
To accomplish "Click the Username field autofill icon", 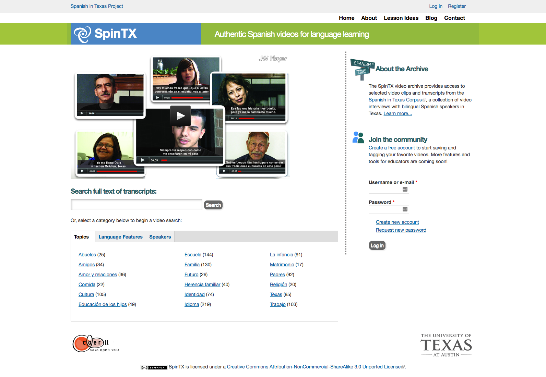I will point(405,190).
